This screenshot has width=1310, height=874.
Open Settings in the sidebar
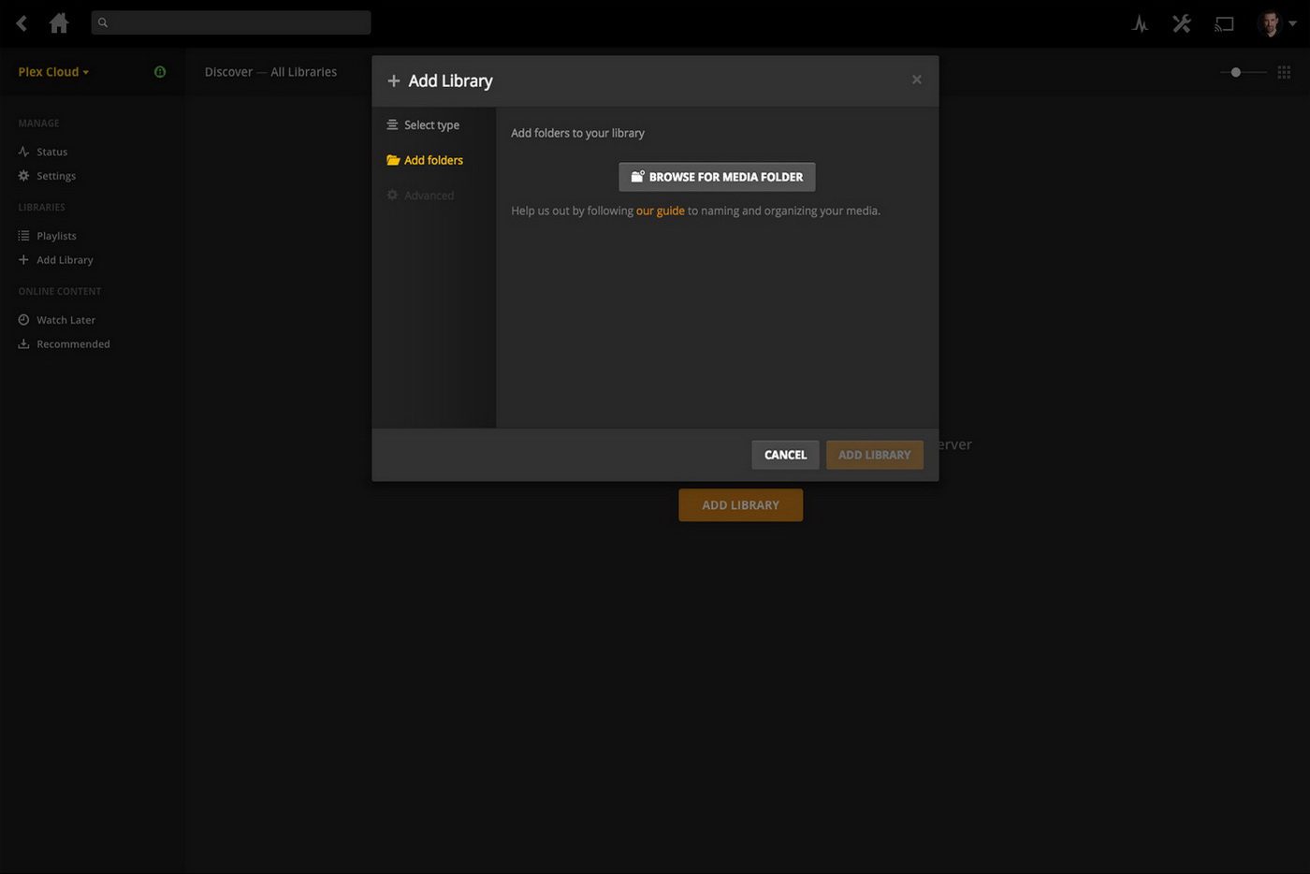click(47, 176)
